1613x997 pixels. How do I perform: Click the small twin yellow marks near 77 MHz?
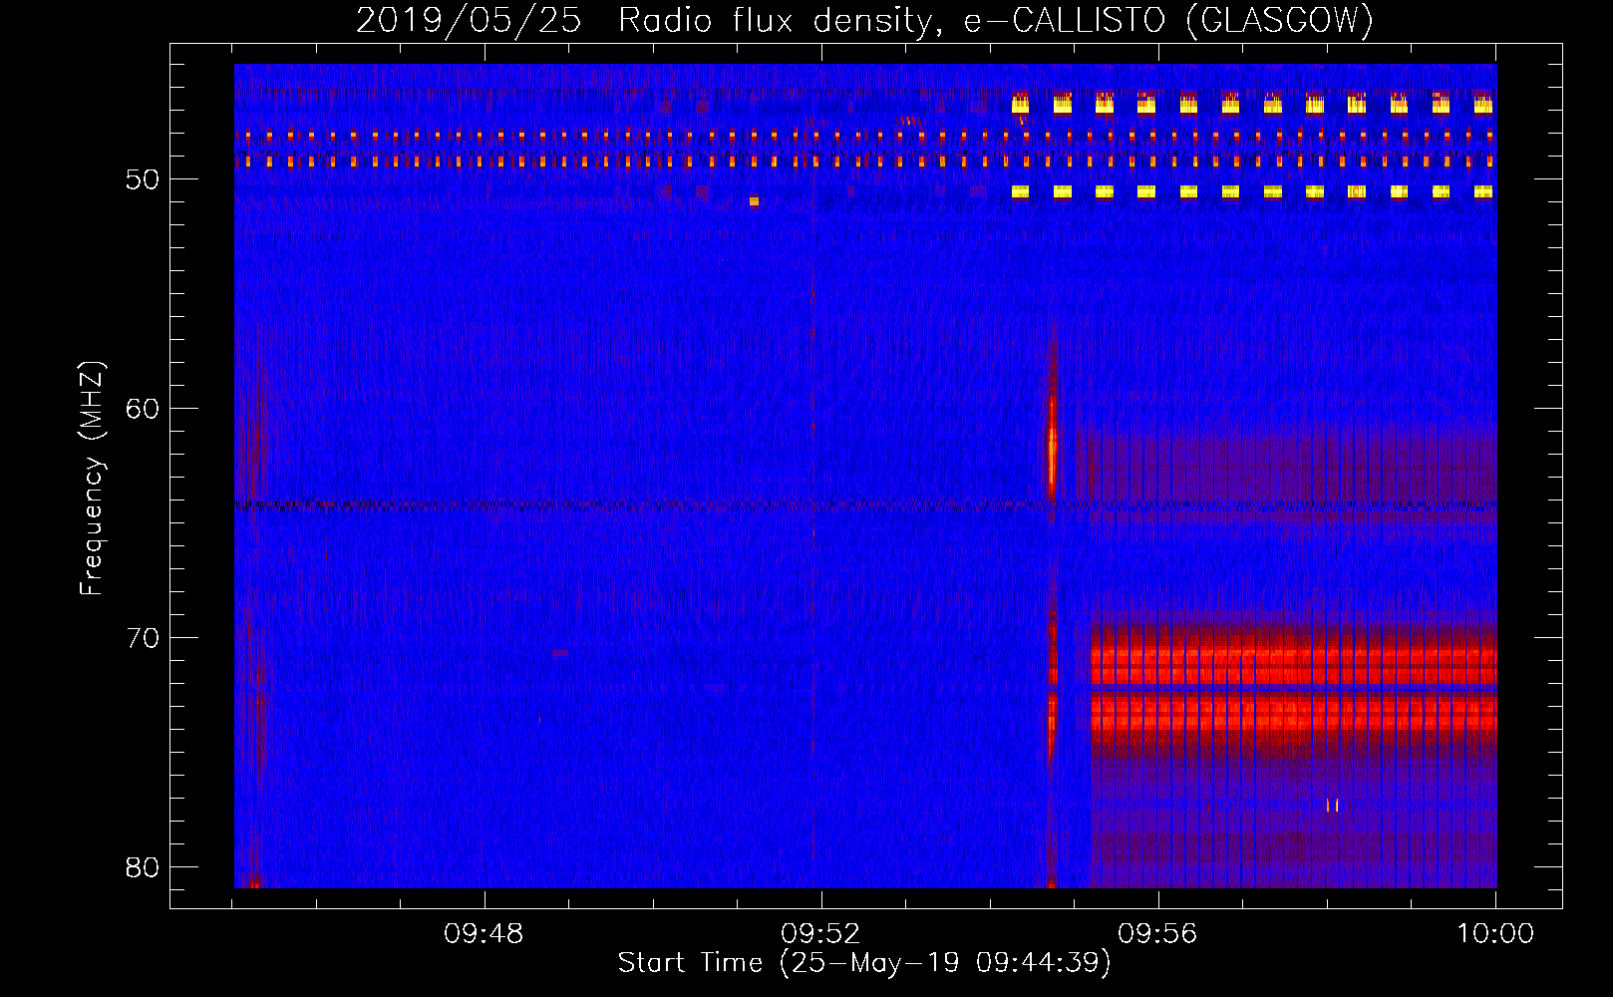[1332, 805]
